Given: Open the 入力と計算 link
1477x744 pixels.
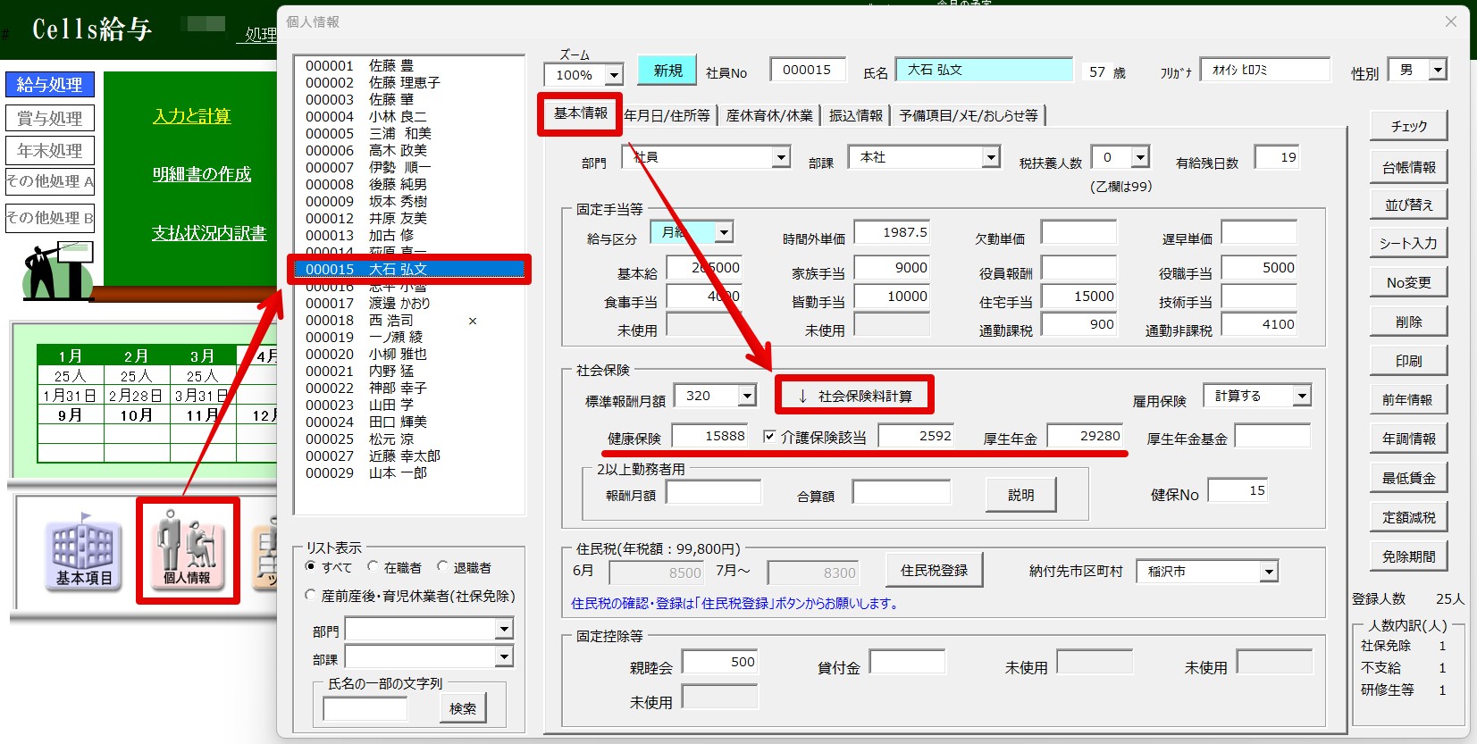Looking at the screenshot, I should [191, 116].
